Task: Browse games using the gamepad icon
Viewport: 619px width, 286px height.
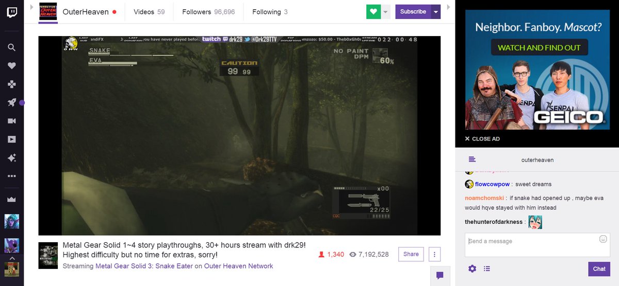Action: point(11,84)
